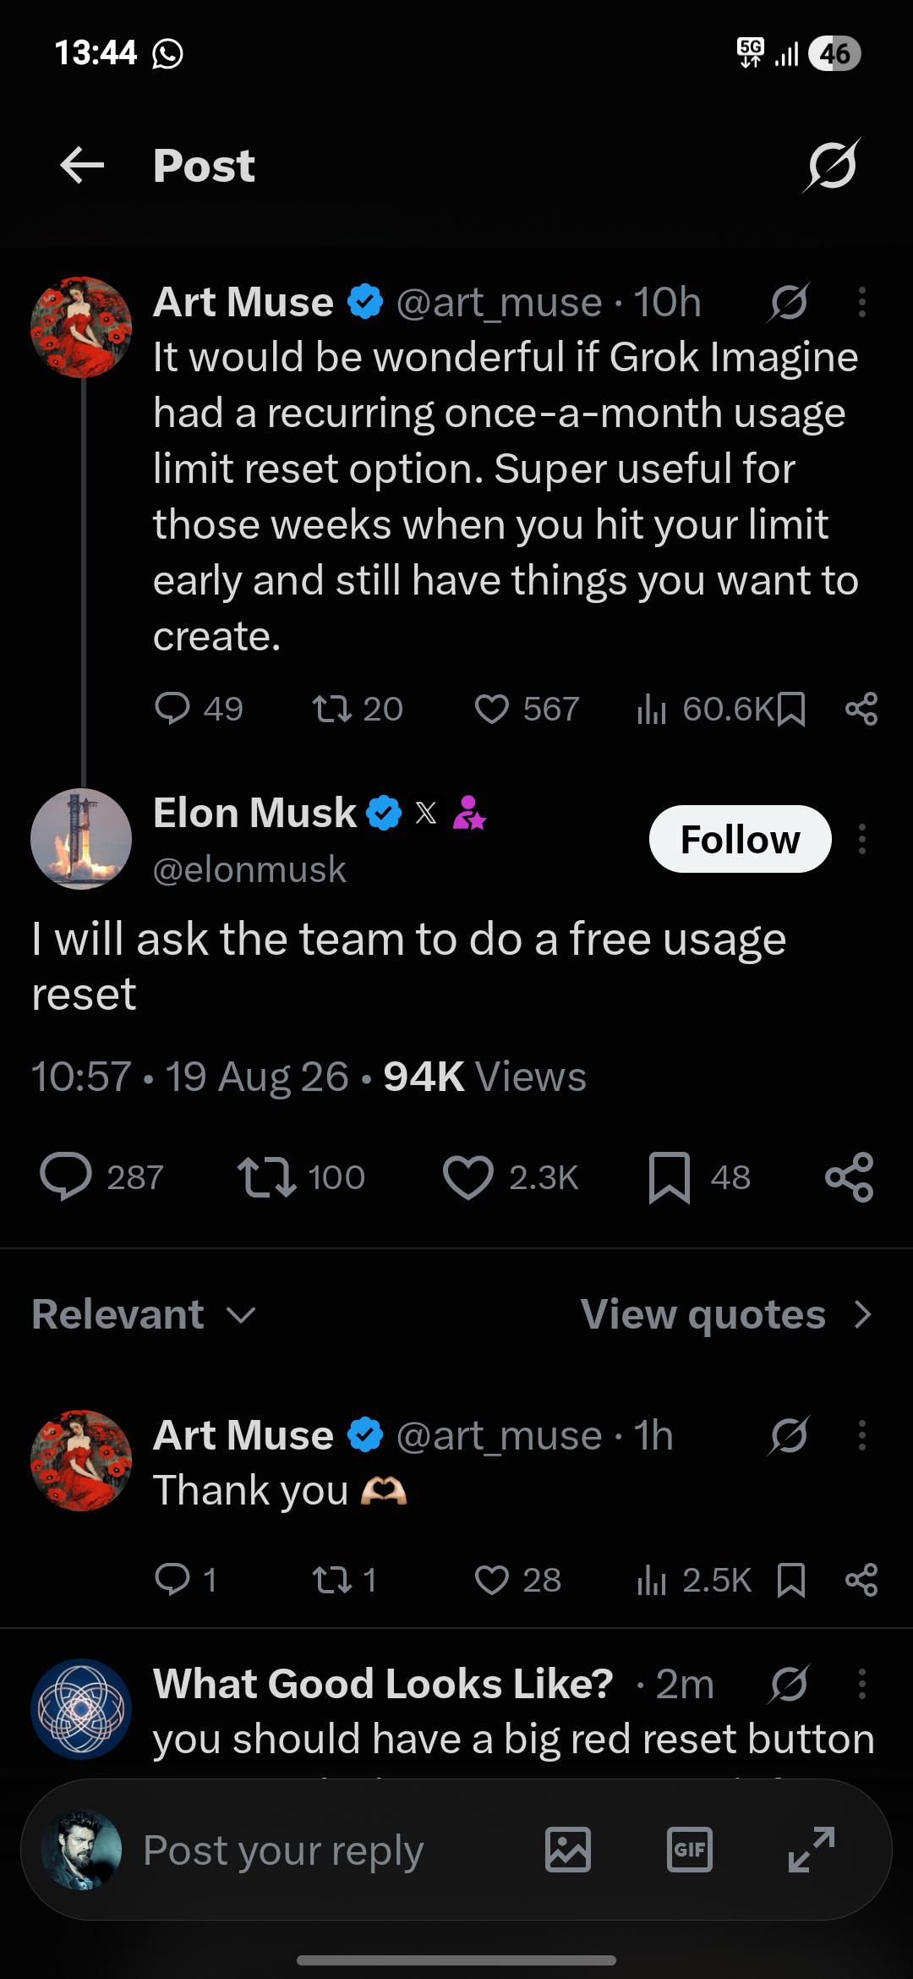The height and width of the screenshot is (1979, 913).
Task: Open View quotes
Action: pyautogui.click(x=726, y=1314)
